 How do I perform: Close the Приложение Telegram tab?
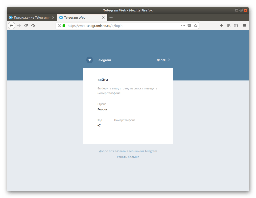pos(53,18)
